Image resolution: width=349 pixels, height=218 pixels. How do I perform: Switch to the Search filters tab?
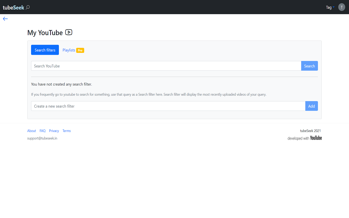[x=45, y=50]
